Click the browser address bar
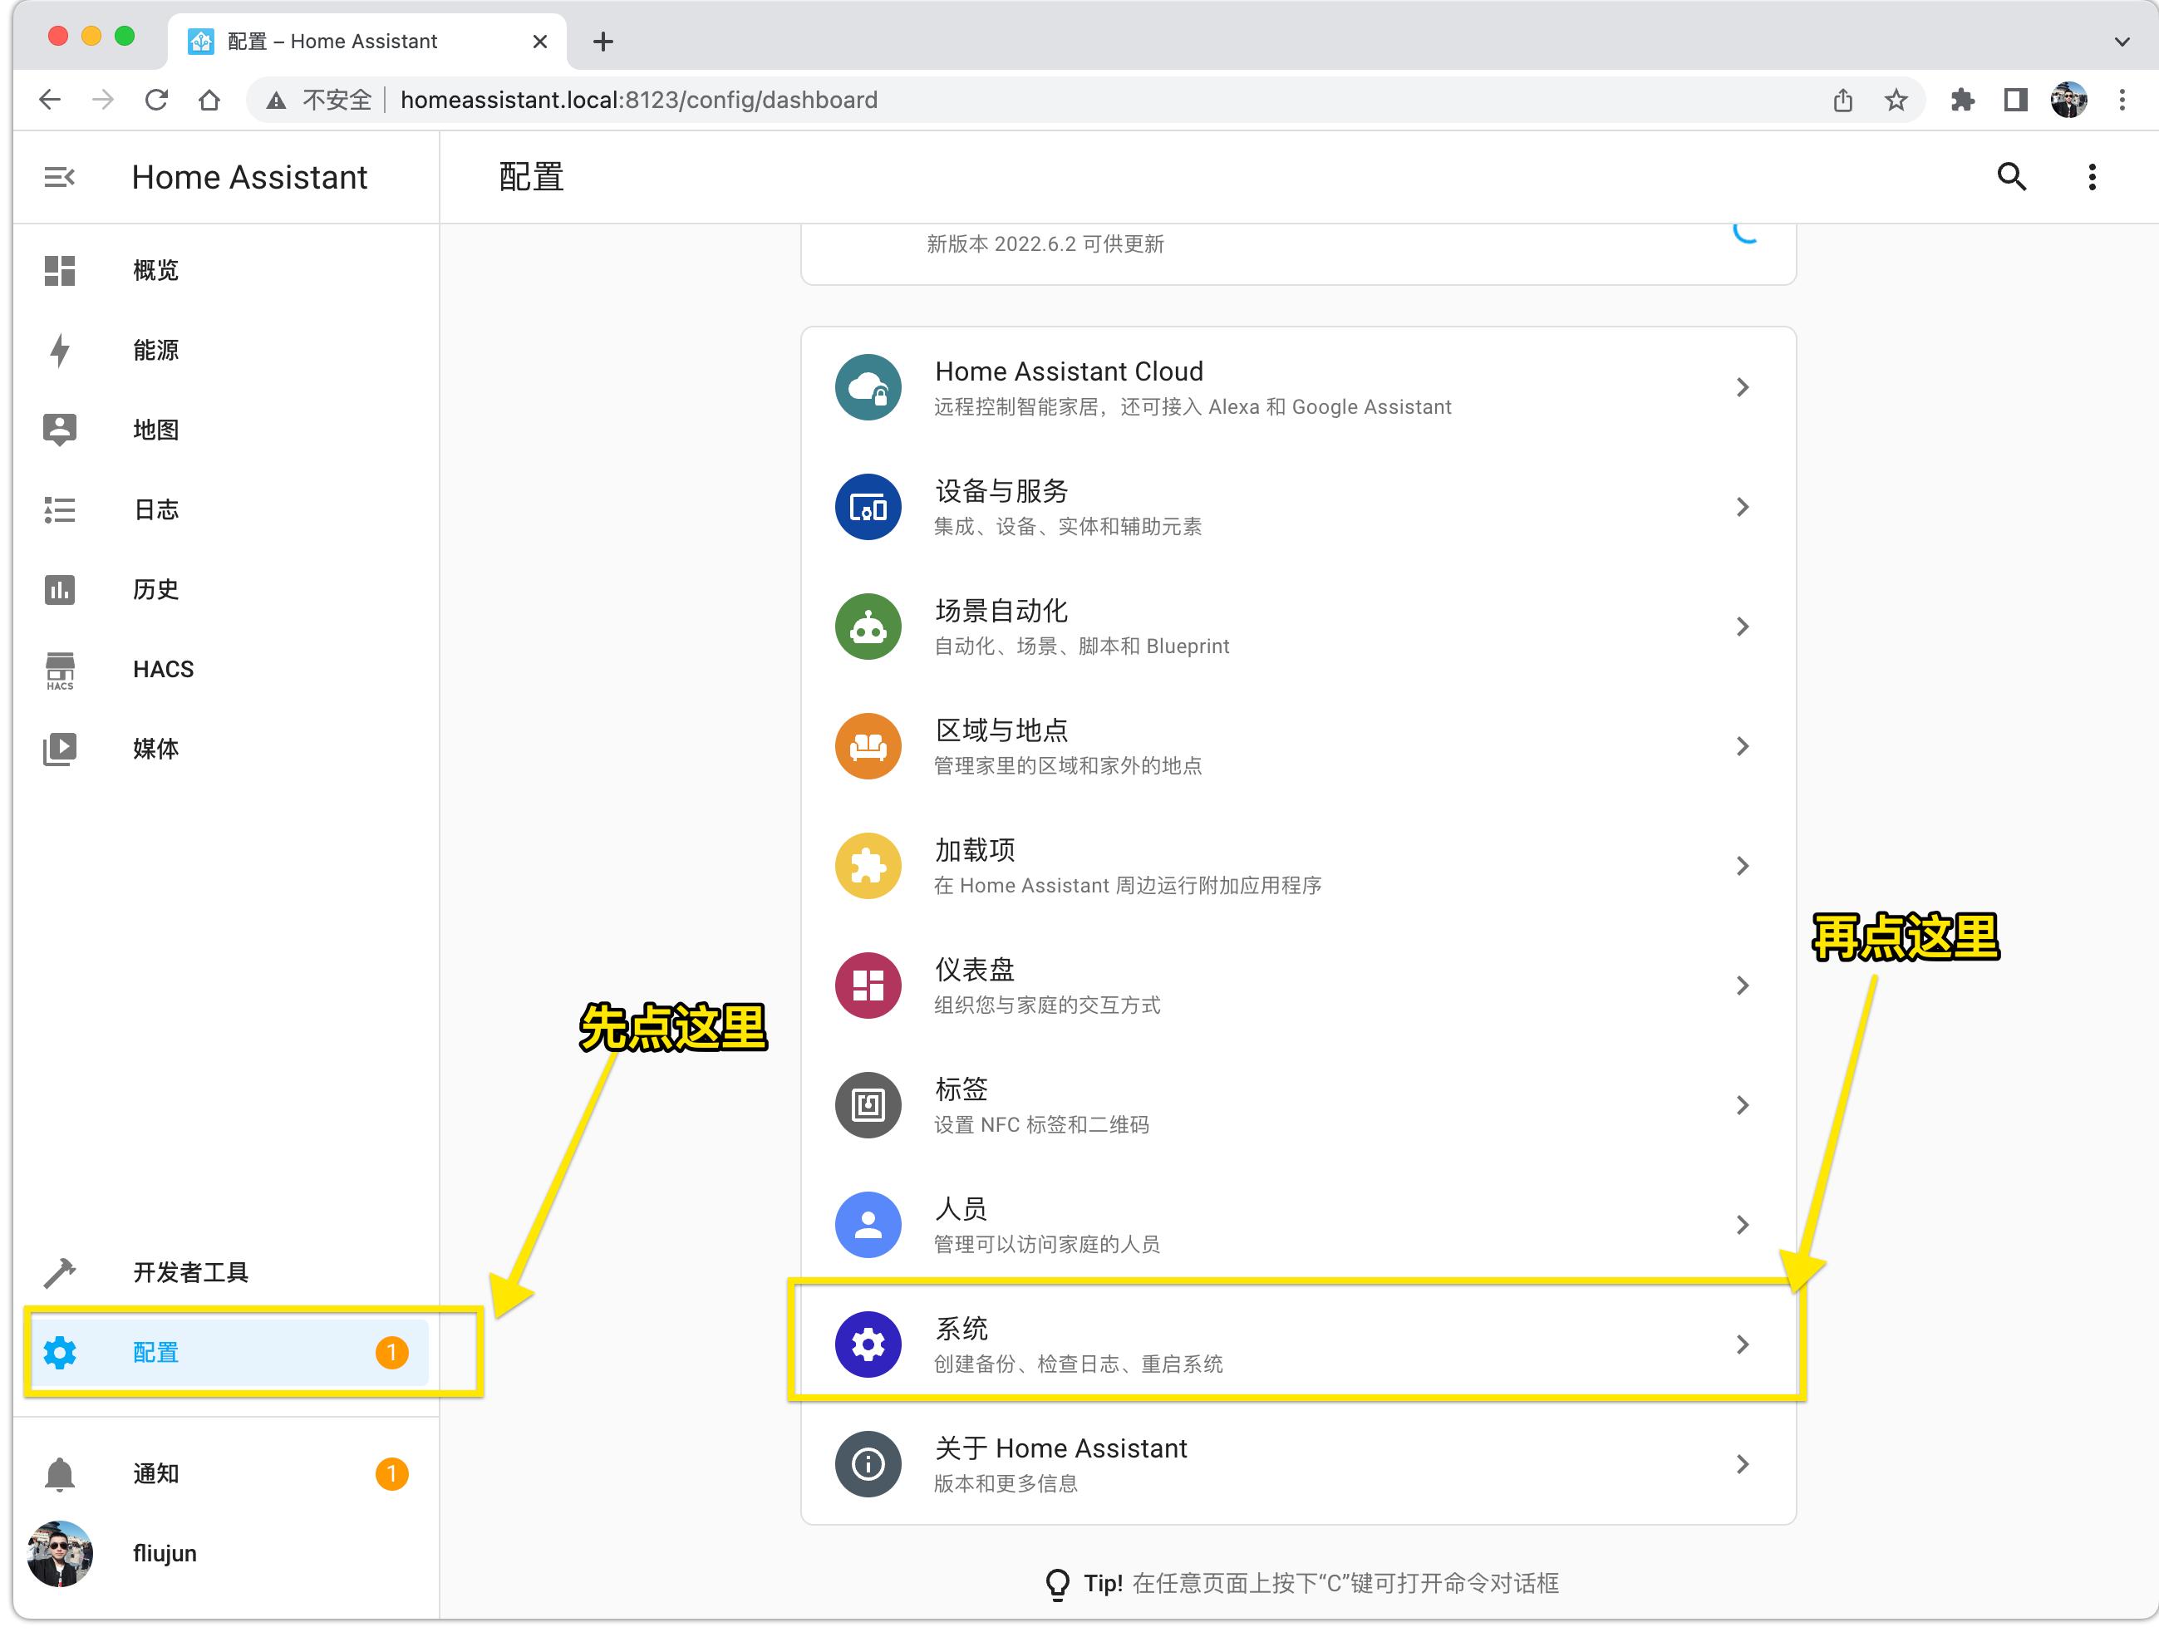The image size is (2159, 1632). click(634, 99)
